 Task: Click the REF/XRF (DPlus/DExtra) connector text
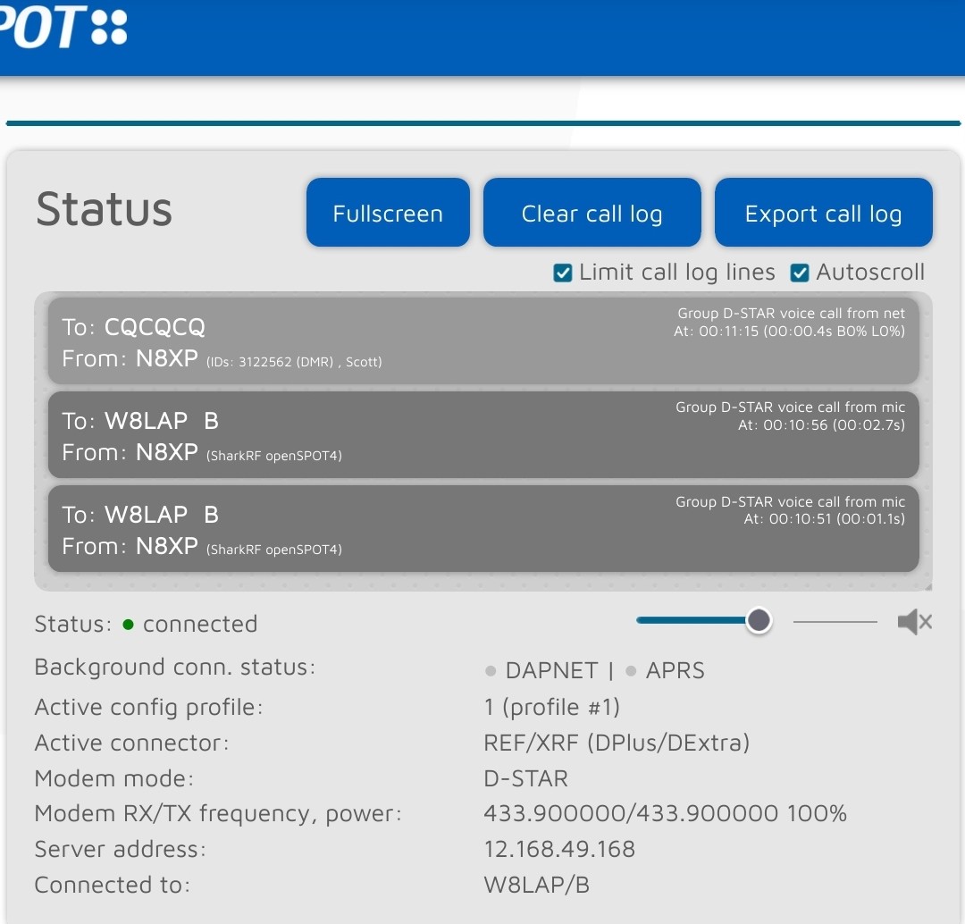click(x=617, y=743)
